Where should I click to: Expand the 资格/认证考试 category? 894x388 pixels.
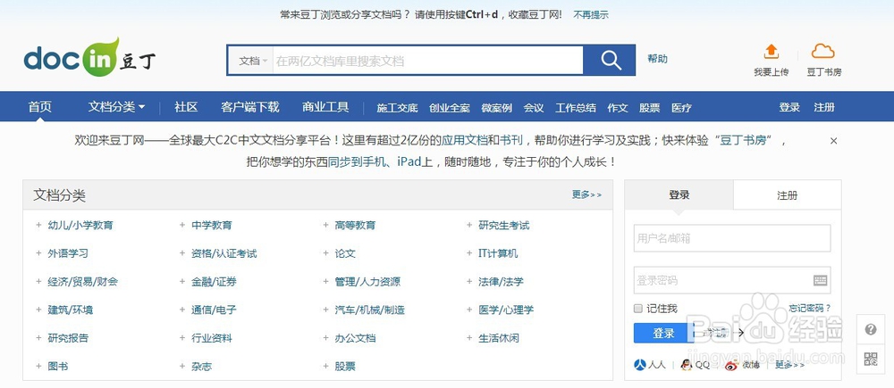point(182,253)
